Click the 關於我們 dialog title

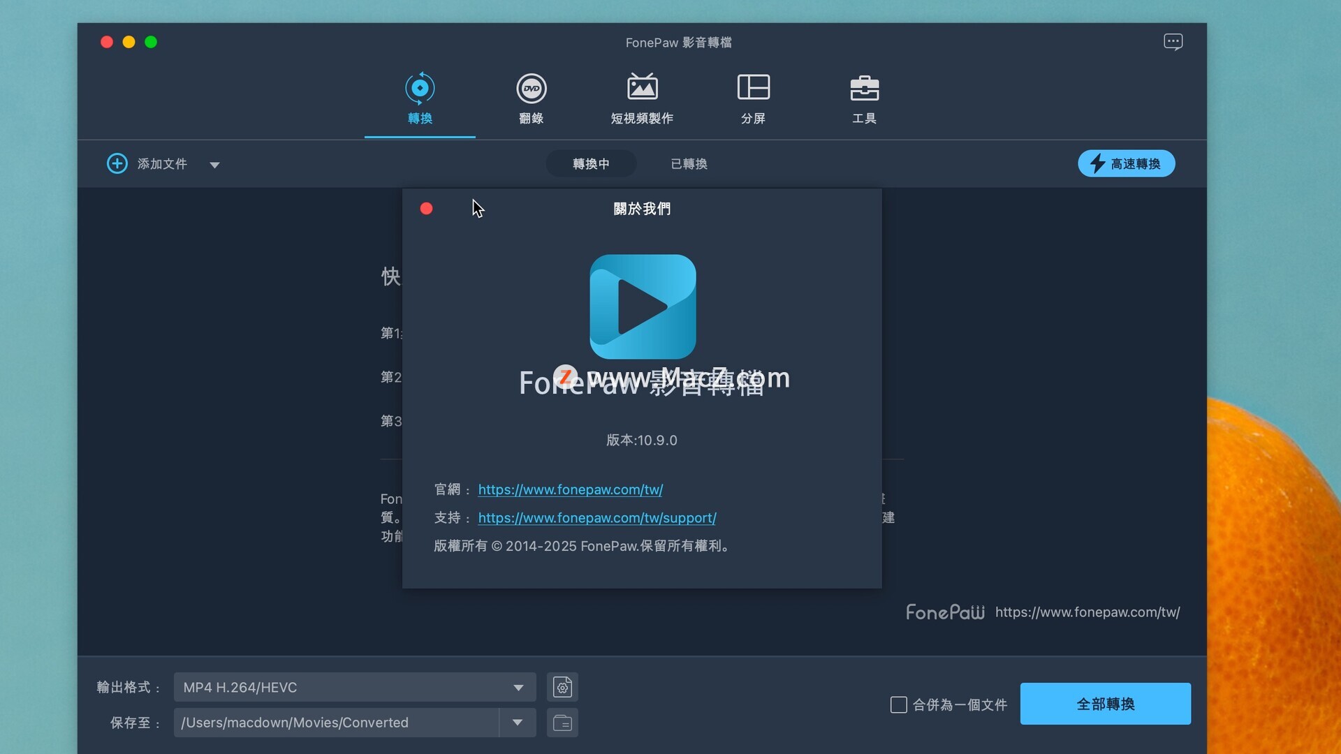tap(642, 209)
